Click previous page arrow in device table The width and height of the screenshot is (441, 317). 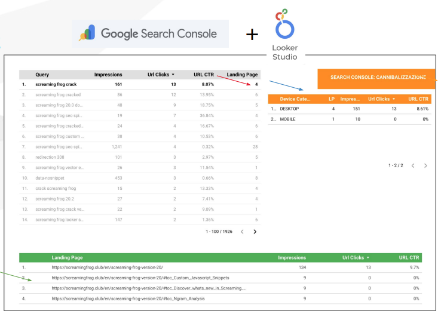coord(412,165)
